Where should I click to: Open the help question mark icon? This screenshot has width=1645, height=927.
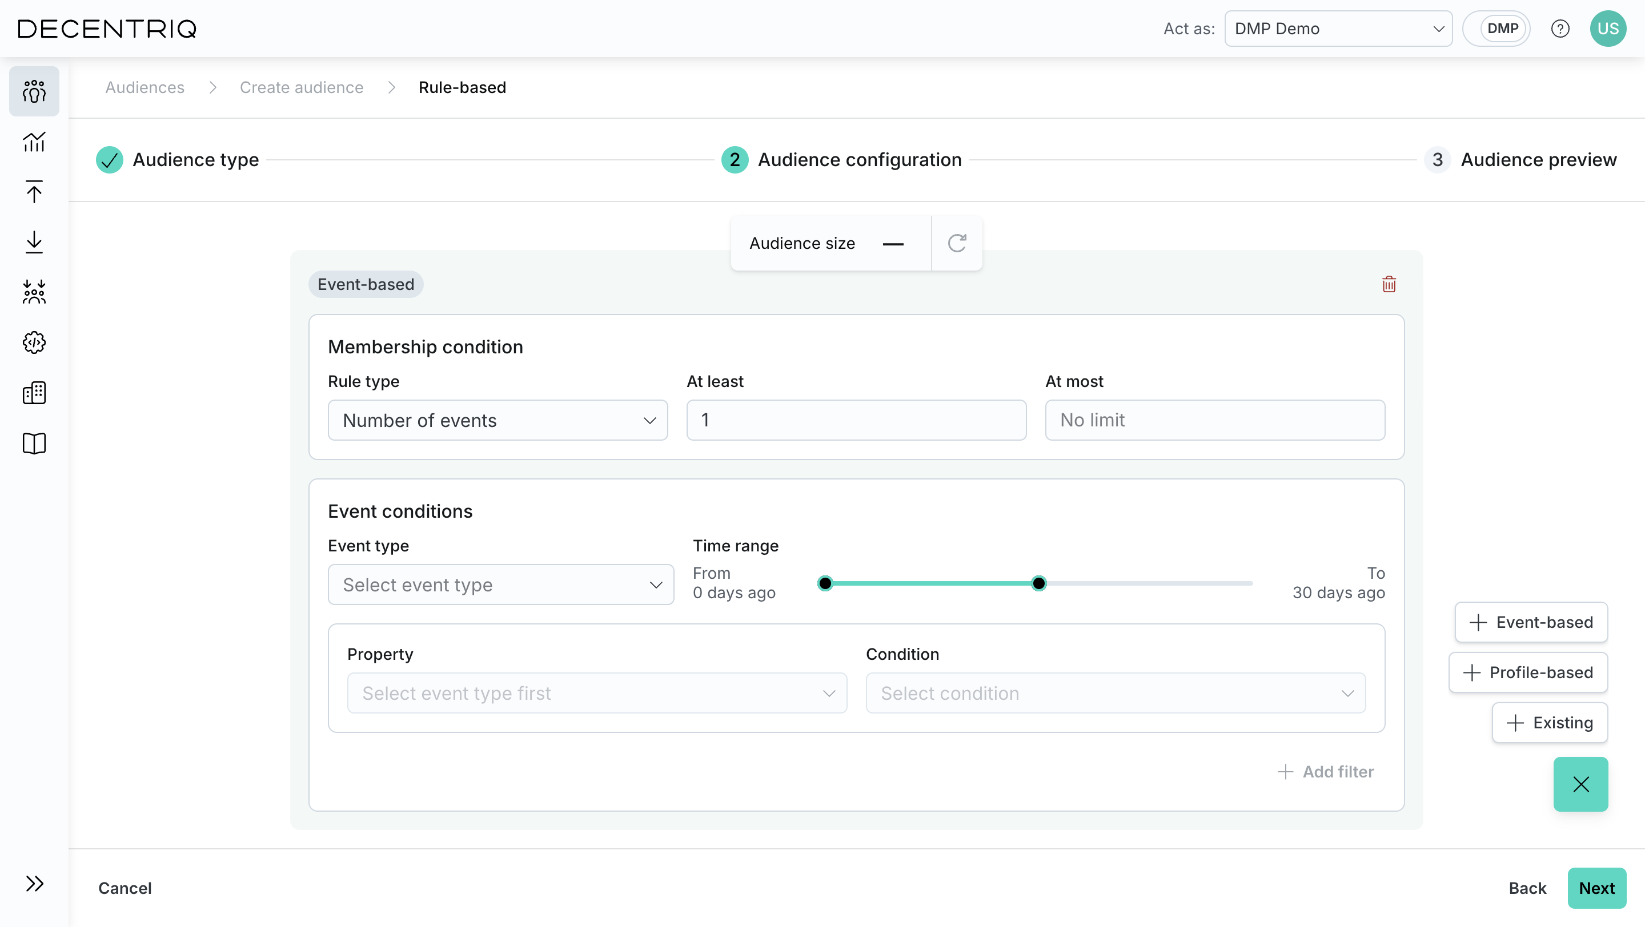tap(1560, 29)
